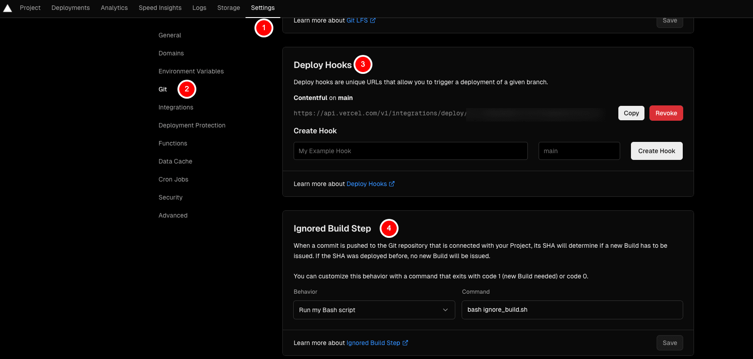Focus the My Example Hook name field

point(410,151)
